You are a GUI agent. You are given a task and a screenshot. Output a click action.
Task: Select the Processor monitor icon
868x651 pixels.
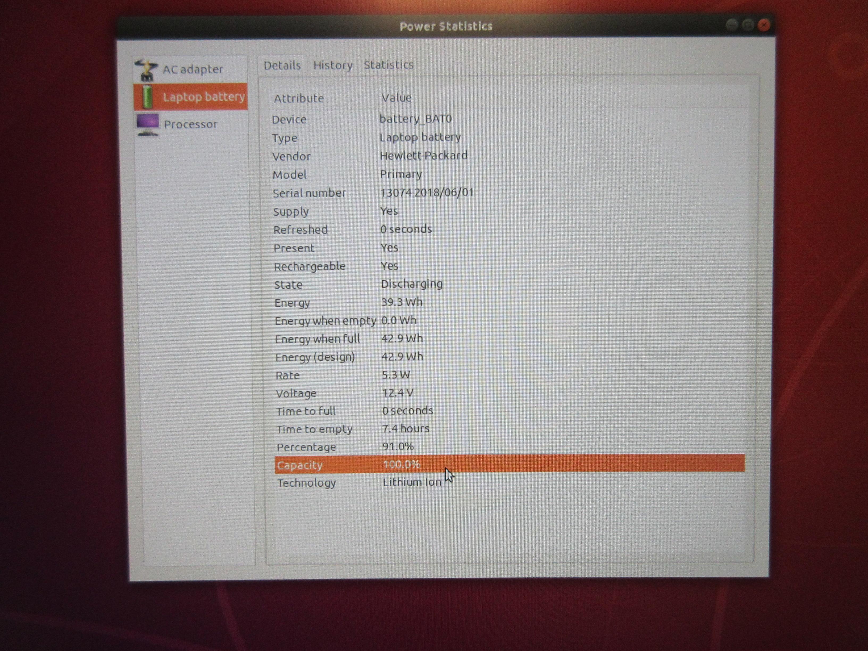[x=148, y=125]
